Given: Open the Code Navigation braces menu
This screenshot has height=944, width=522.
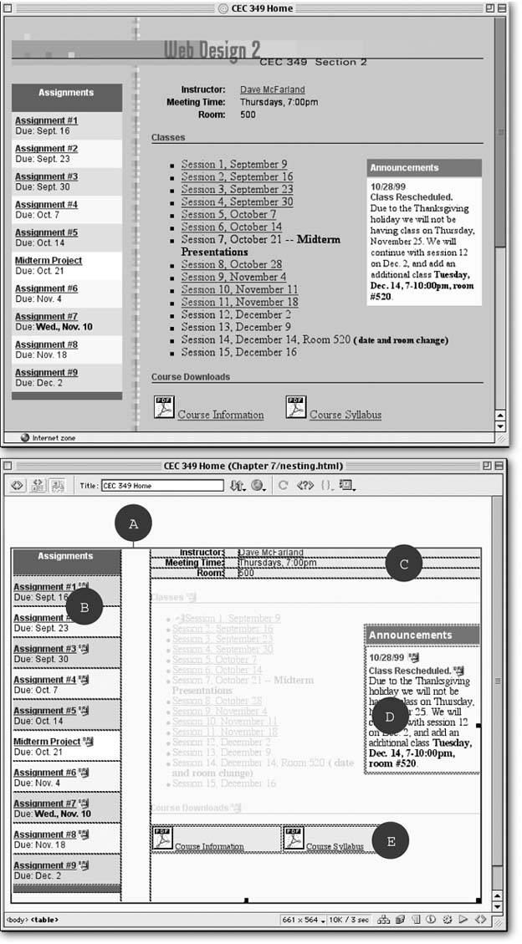Looking at the screenshot, I should 325,485.
